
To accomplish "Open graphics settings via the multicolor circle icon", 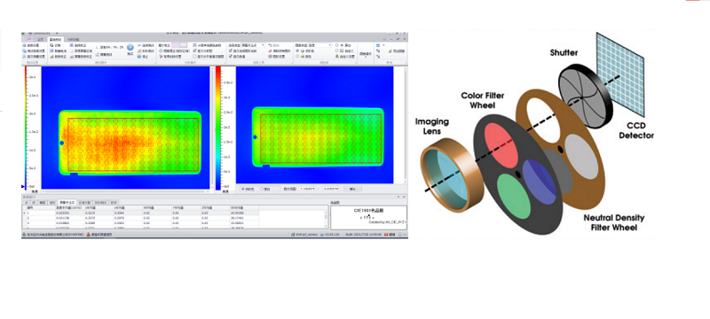I will coord(270,57).
